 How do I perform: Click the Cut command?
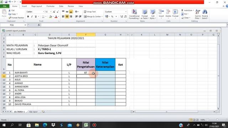click(11, 10)
